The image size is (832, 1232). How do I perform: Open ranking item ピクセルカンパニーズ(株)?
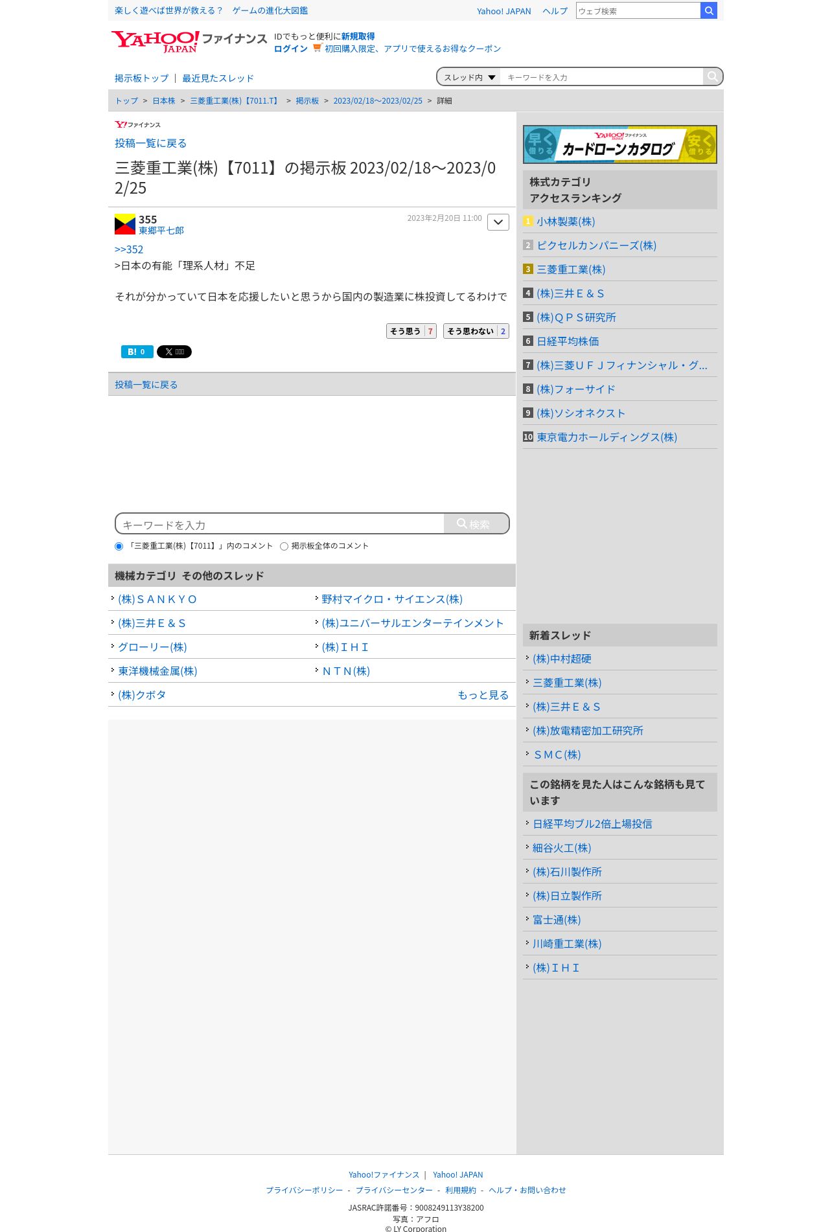tap(596, 245)
